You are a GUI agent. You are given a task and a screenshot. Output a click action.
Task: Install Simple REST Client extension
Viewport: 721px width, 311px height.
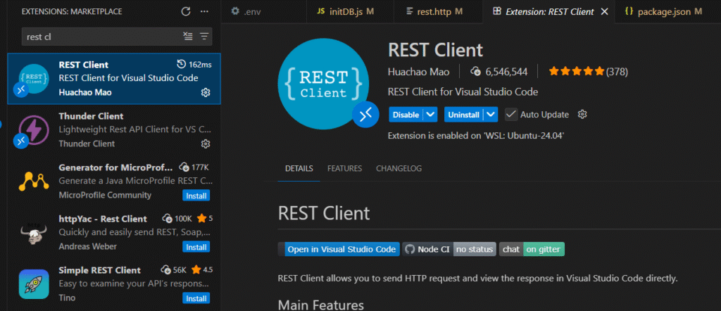[x=196, y=298]
